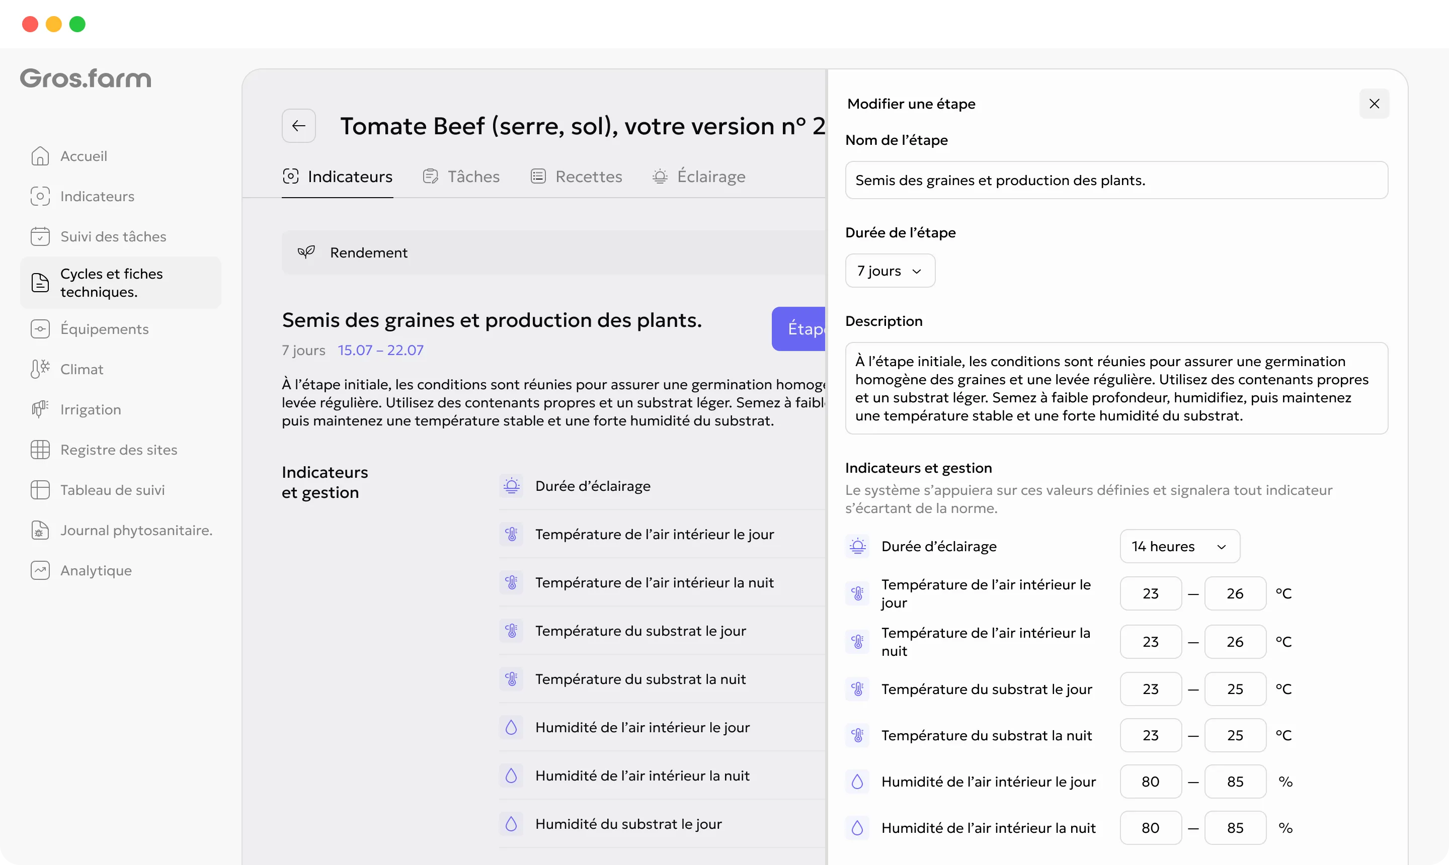Edit maximum Température du substrat le jour value

coord(1235,689)
